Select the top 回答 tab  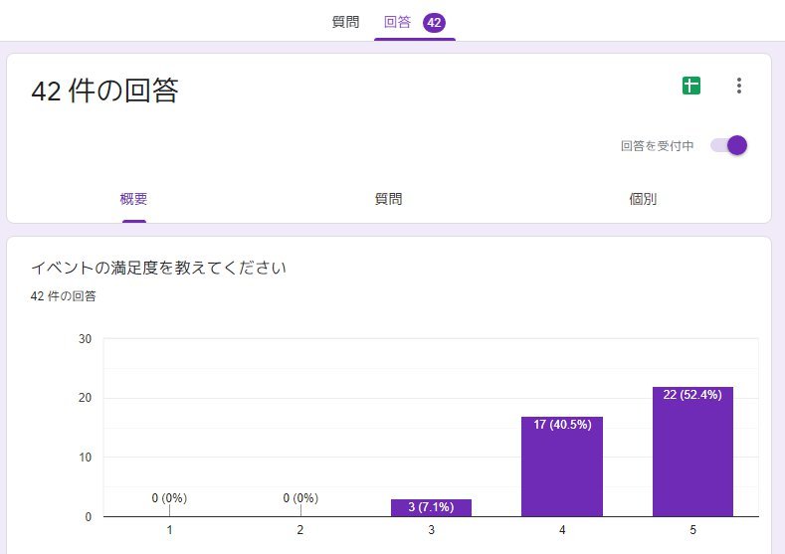[x=397, y=22]
